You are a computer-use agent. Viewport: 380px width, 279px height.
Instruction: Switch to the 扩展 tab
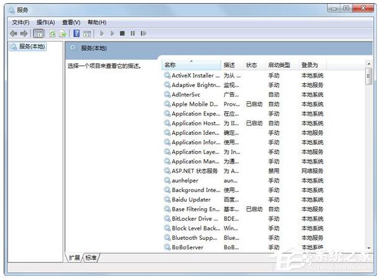[74, 258]
